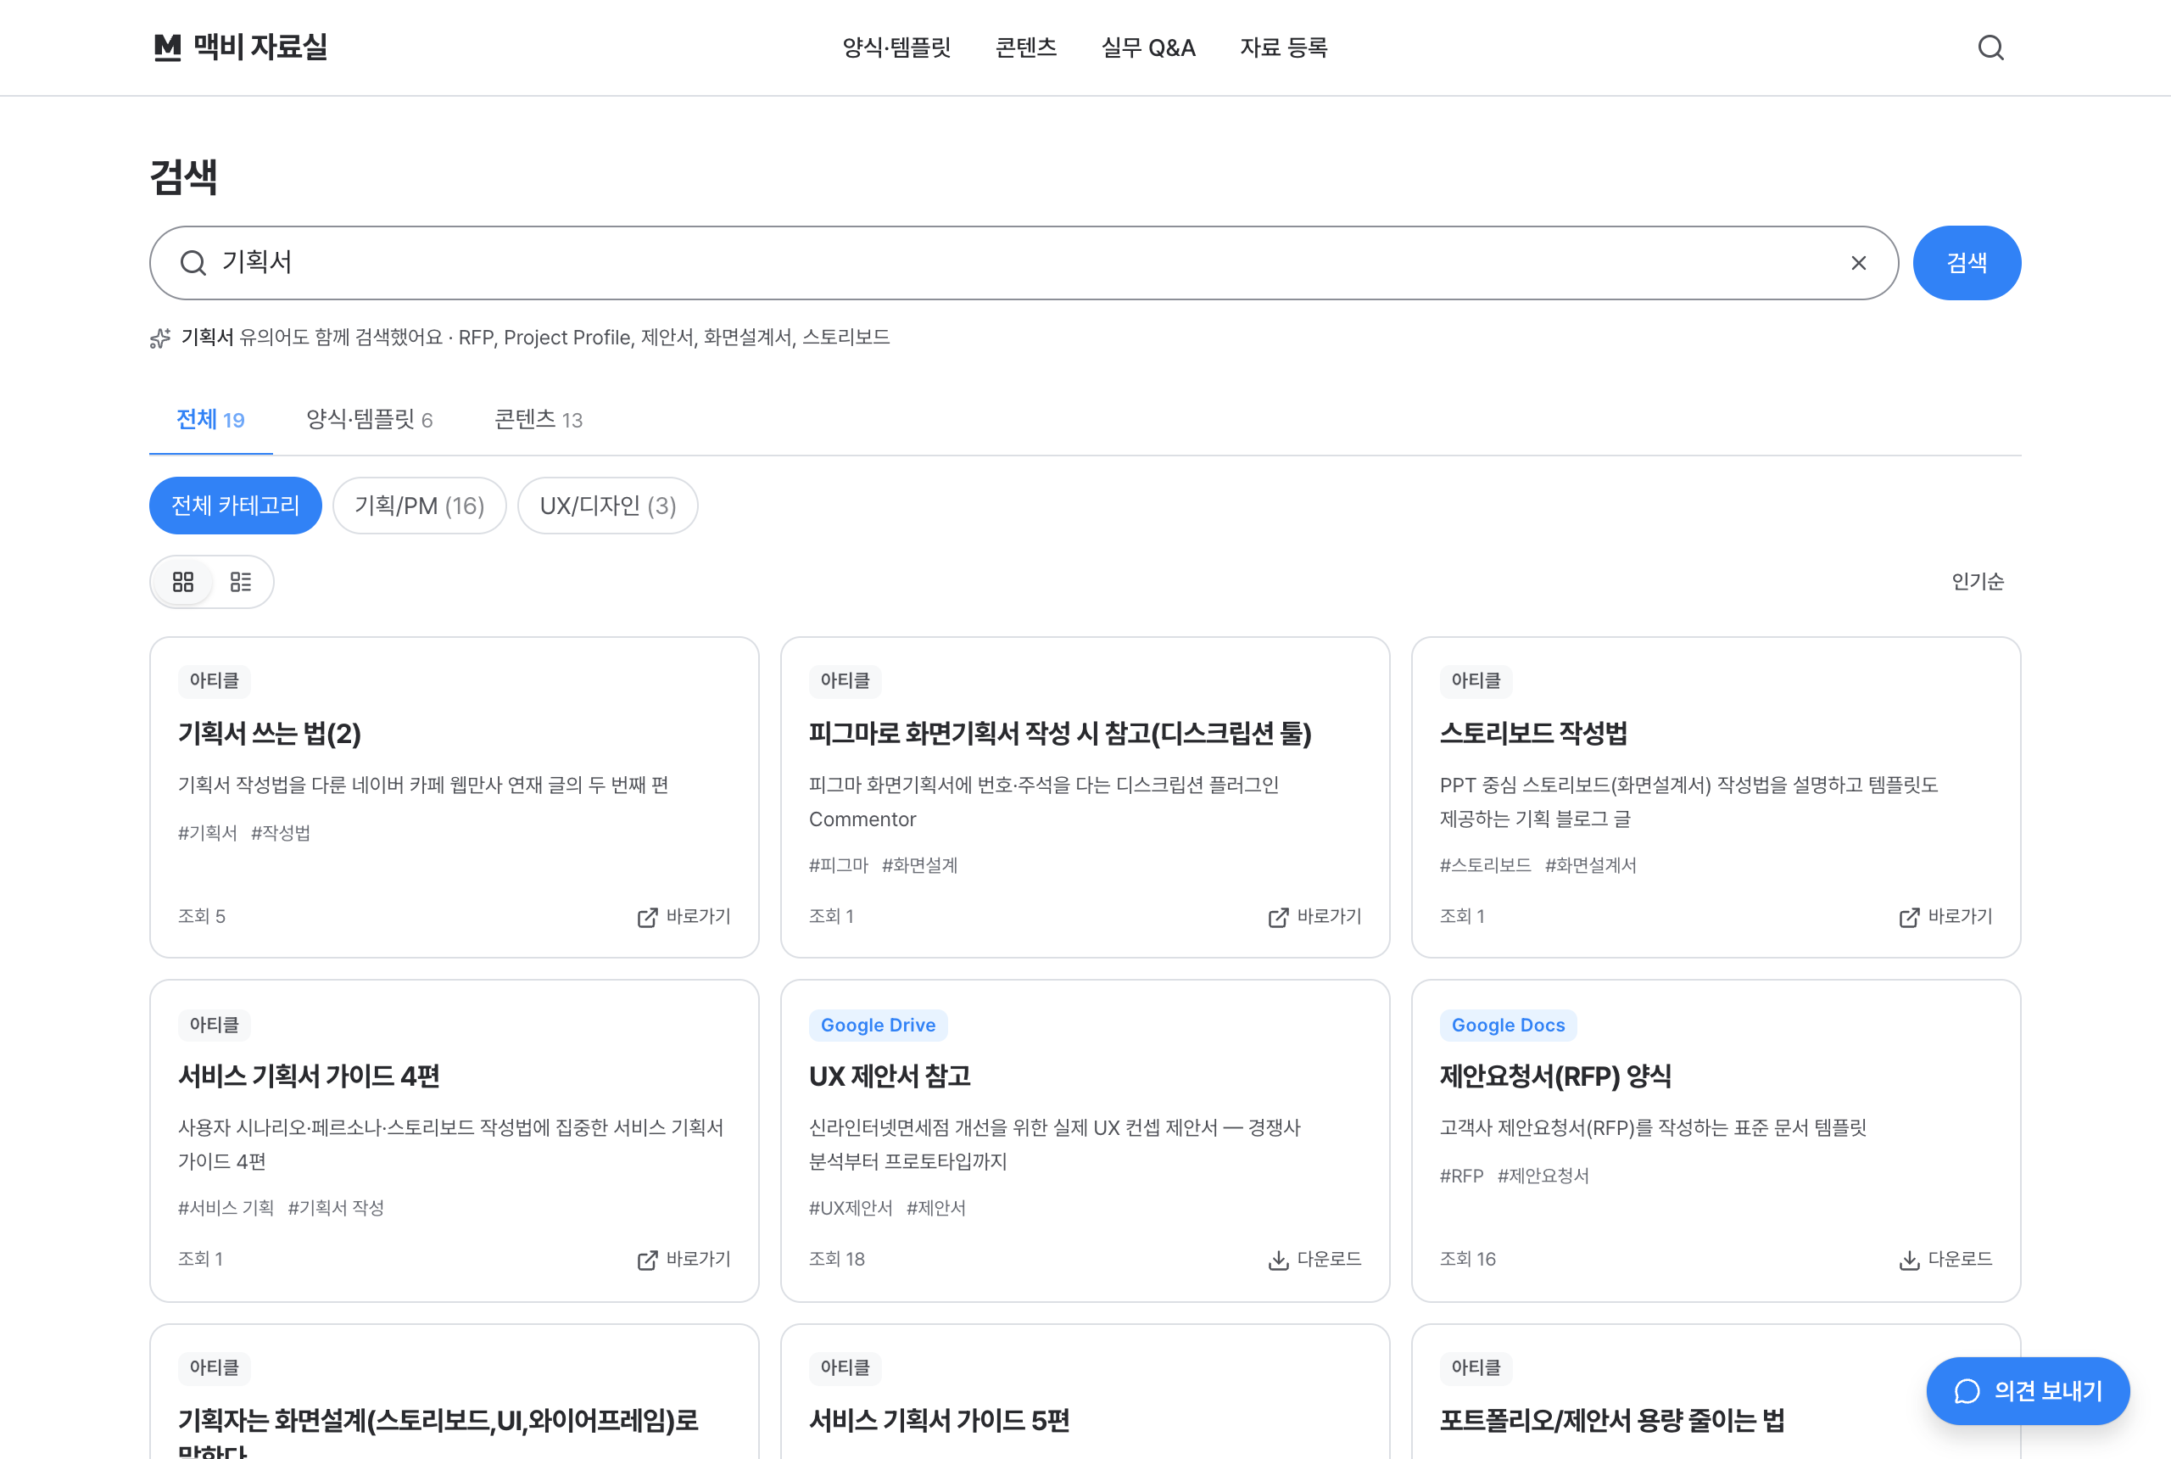Open 포트폴리오/제안서 용량 줄이는 법 title

1611,1420
